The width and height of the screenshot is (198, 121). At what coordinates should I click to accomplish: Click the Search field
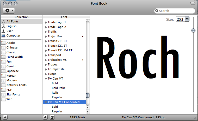tap(175, 11)
